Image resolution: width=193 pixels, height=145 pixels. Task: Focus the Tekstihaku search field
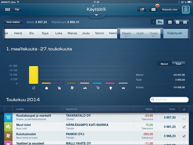[169, 99]
